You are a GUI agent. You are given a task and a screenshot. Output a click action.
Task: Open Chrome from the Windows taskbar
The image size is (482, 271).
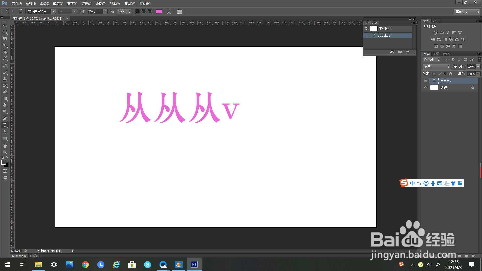(85, 265)
